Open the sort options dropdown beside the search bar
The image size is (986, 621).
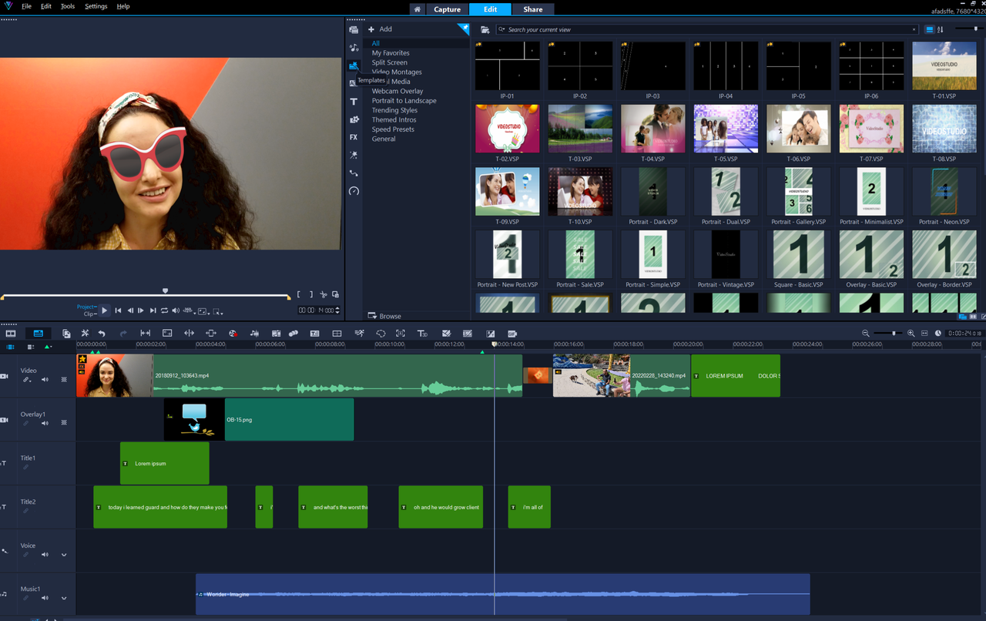(941, 29)
